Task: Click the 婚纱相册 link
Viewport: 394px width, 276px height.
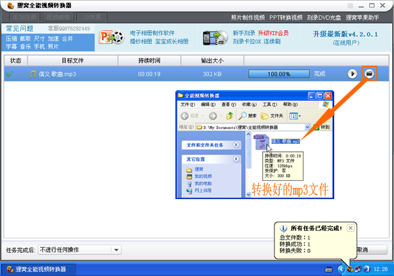Action: point(141,41)
